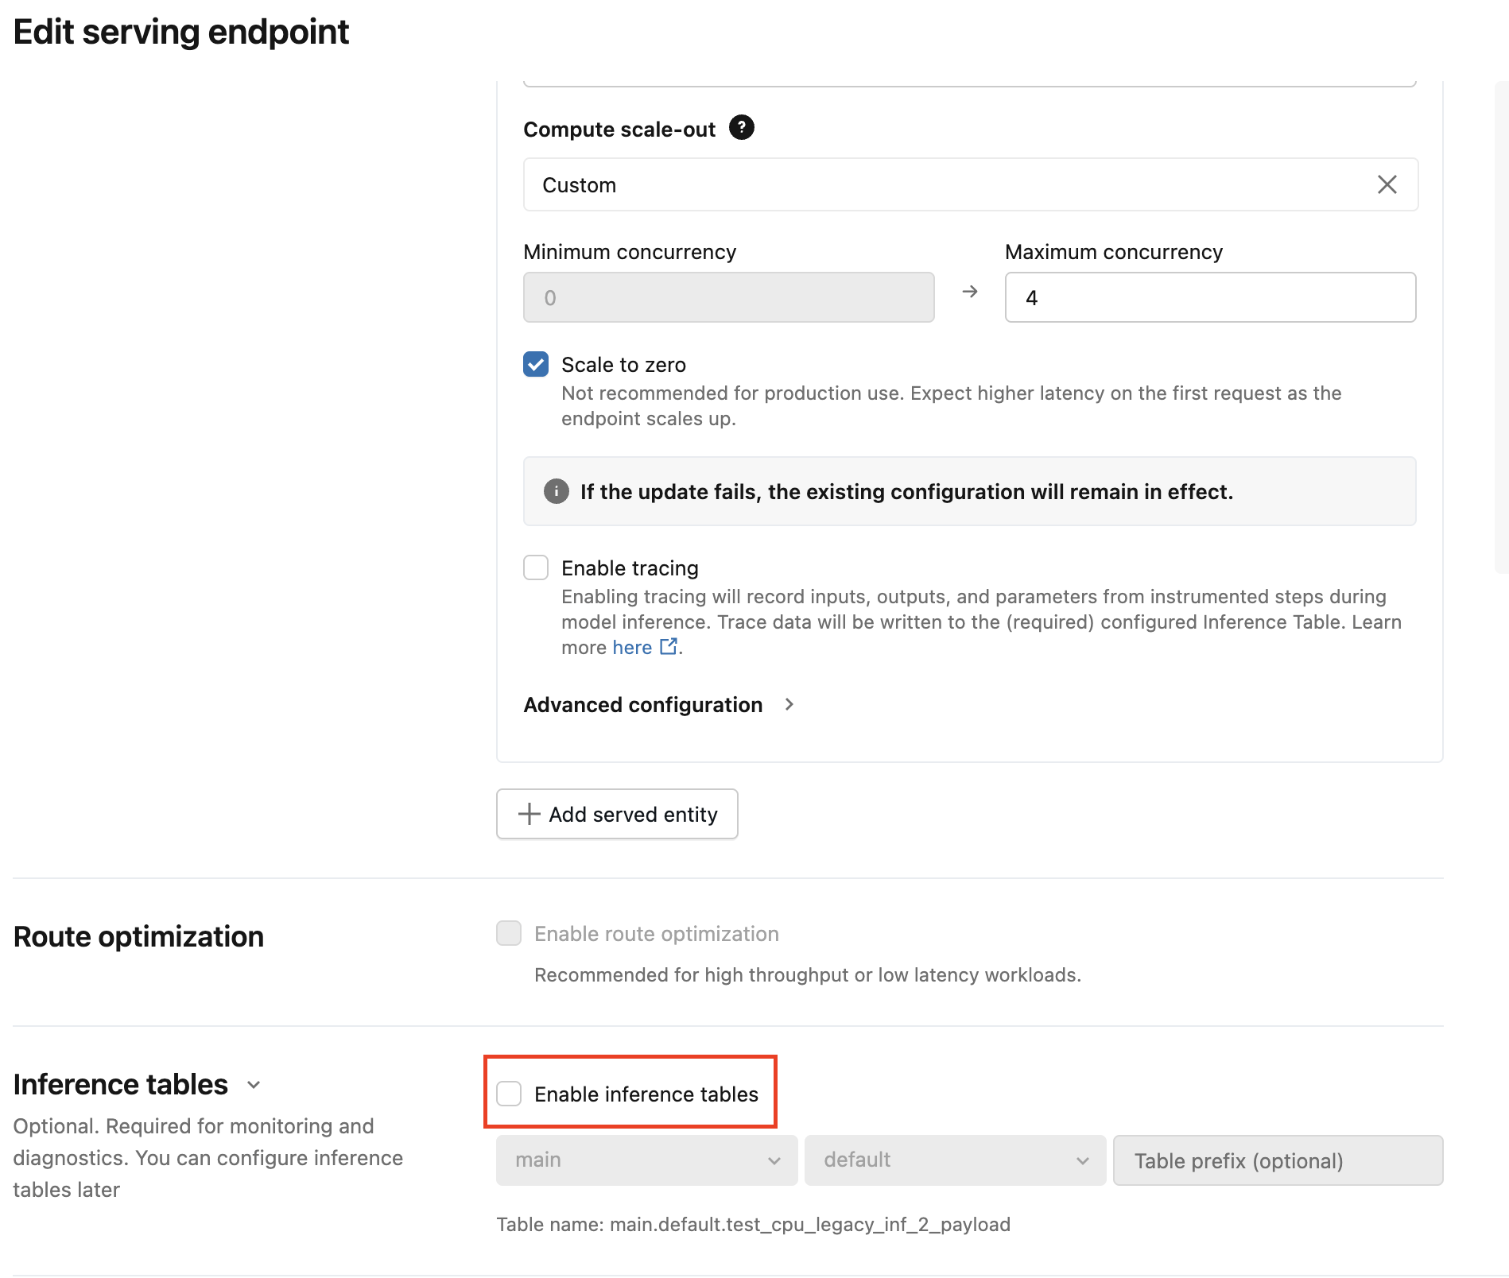Edit the Maximum concurrency value
Image resolution: width=1509 pixels, height=1278 pixels.
point(1209,297)
